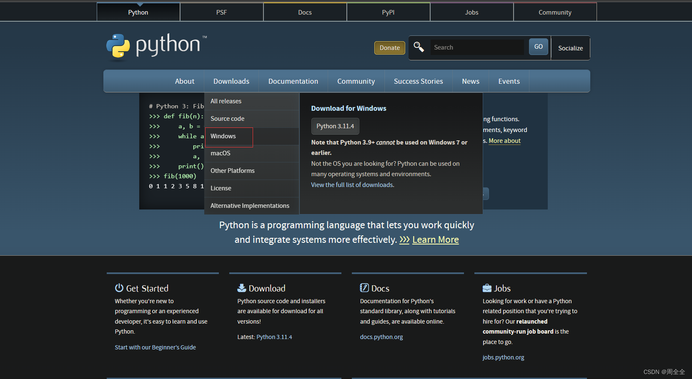Screen dimensions: 692x379
Task: Click the Jobs briefcase icon
Action: point(487,288)
